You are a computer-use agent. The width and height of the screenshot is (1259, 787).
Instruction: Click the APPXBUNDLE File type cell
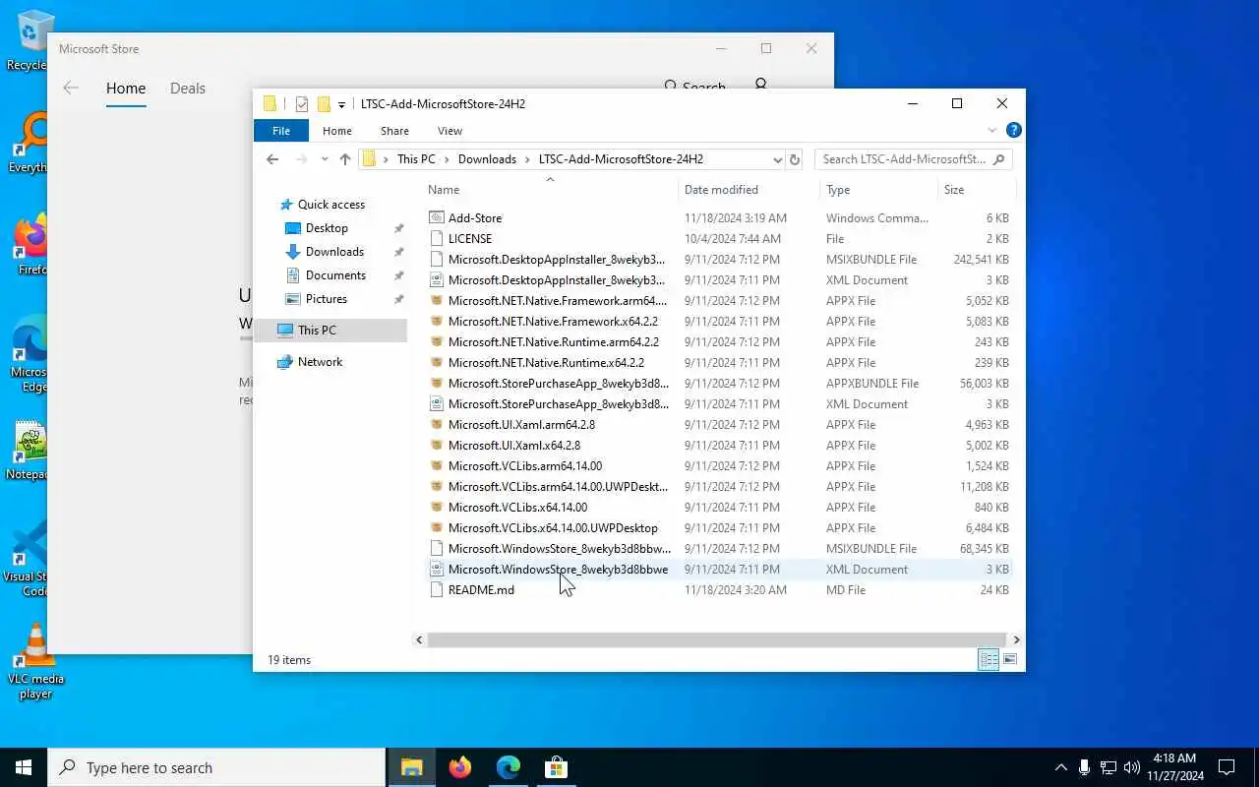[x=872, y=383]
